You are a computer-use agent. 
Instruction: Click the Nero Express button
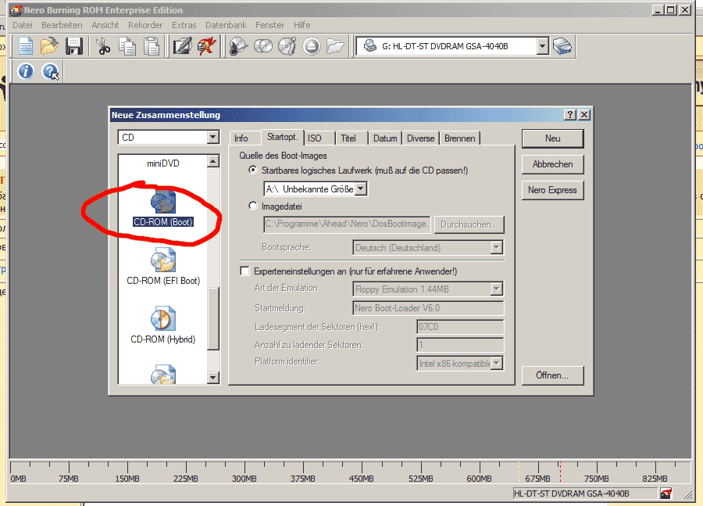(x=552, y=190)
